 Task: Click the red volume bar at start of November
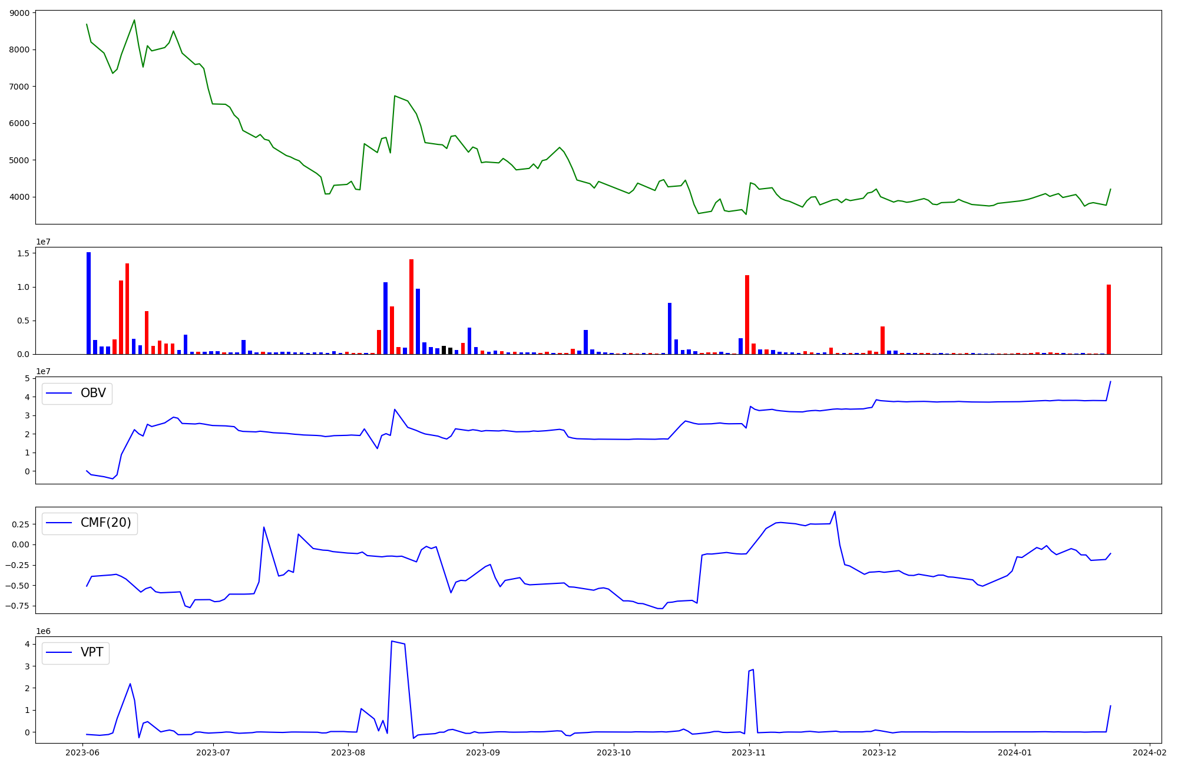[747, 315]
